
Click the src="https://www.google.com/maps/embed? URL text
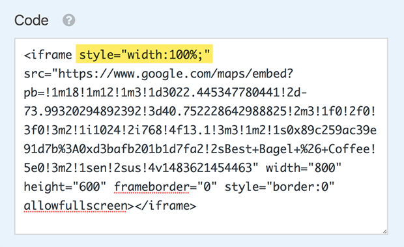[158, 74]
